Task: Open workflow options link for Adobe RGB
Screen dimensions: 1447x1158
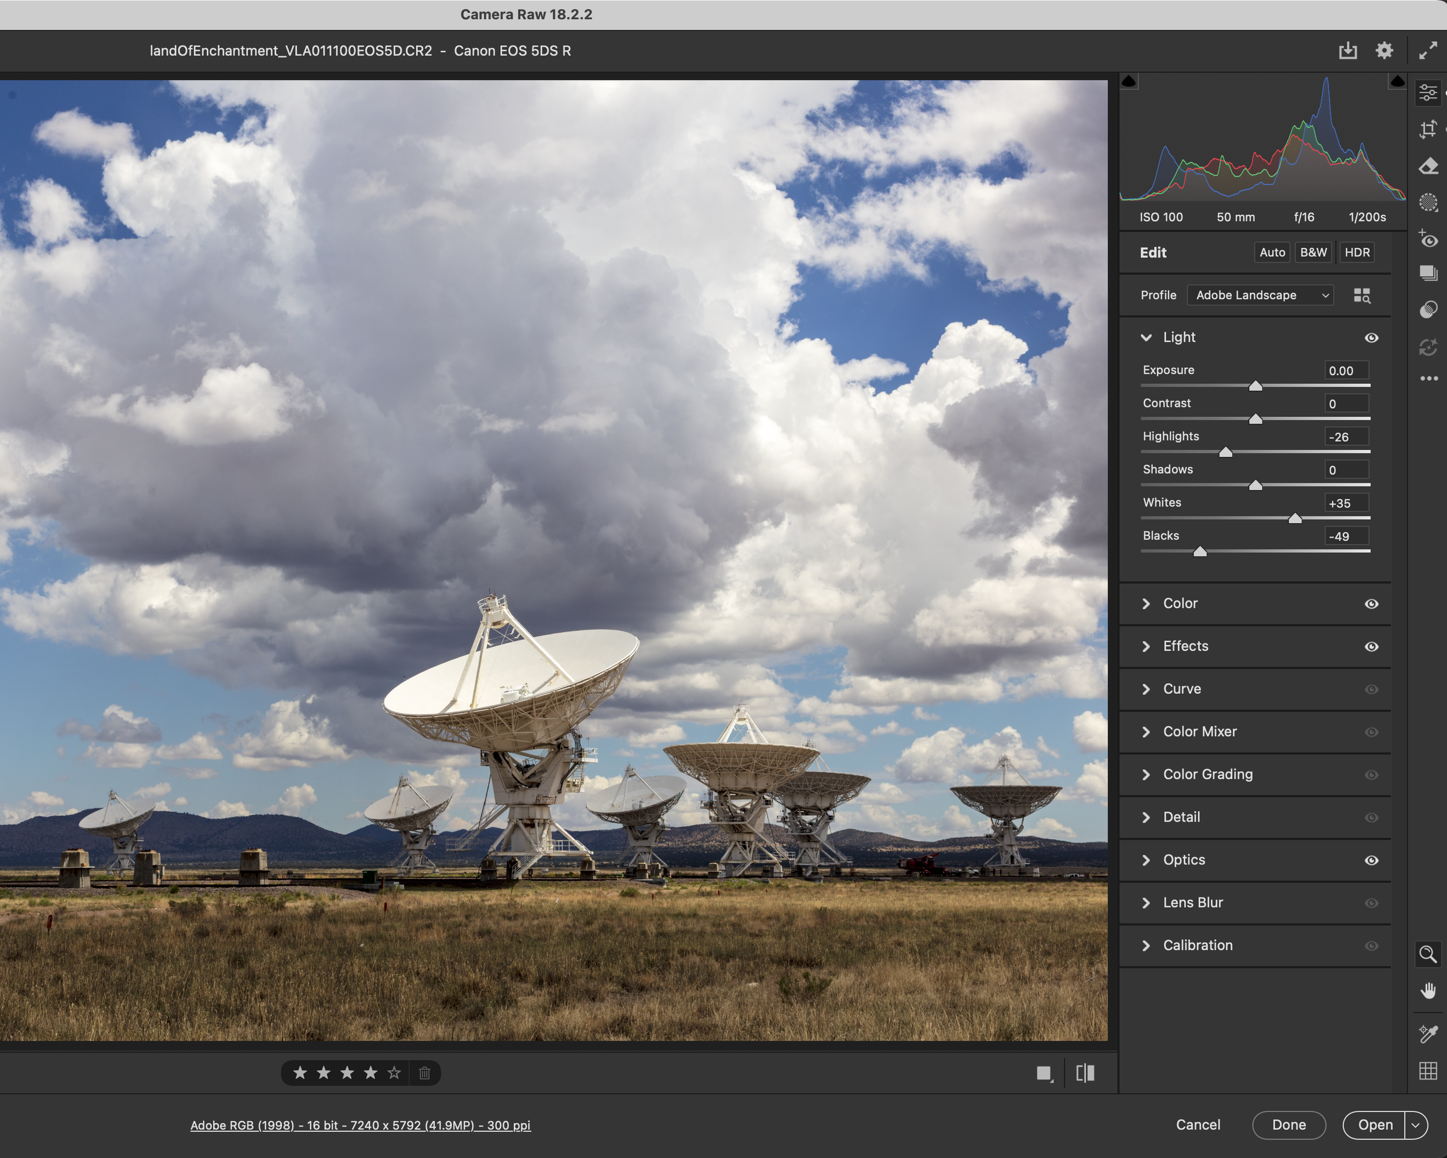Action: [x=361, y=1125]
